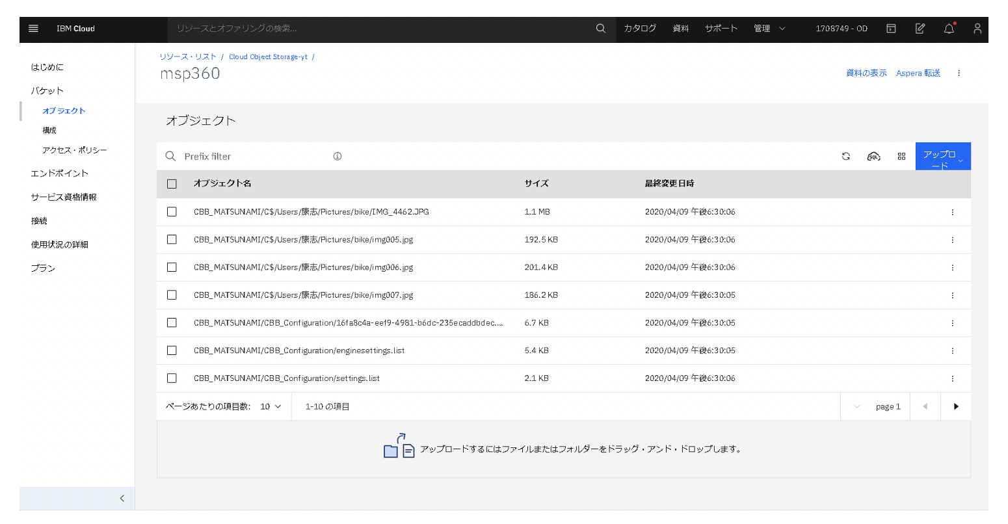Check the img005.jpg row checkbox
Screen dimensions: 1008x524
click(172, 239)
